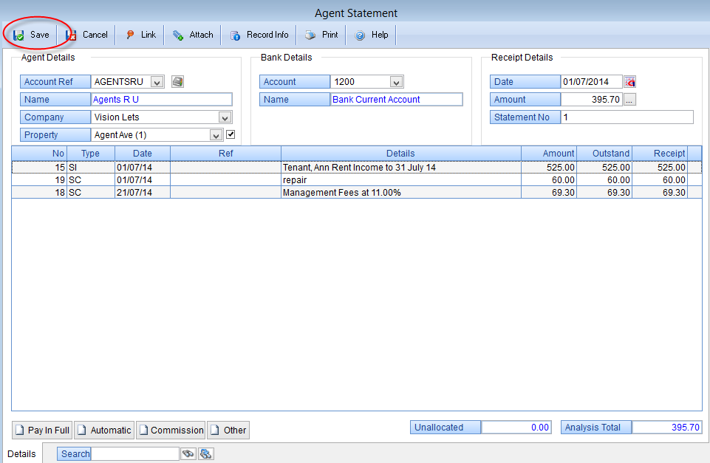Screen dimensions: 710x463
Task: Expand the Company dropdown
Action: coord(225,117)
